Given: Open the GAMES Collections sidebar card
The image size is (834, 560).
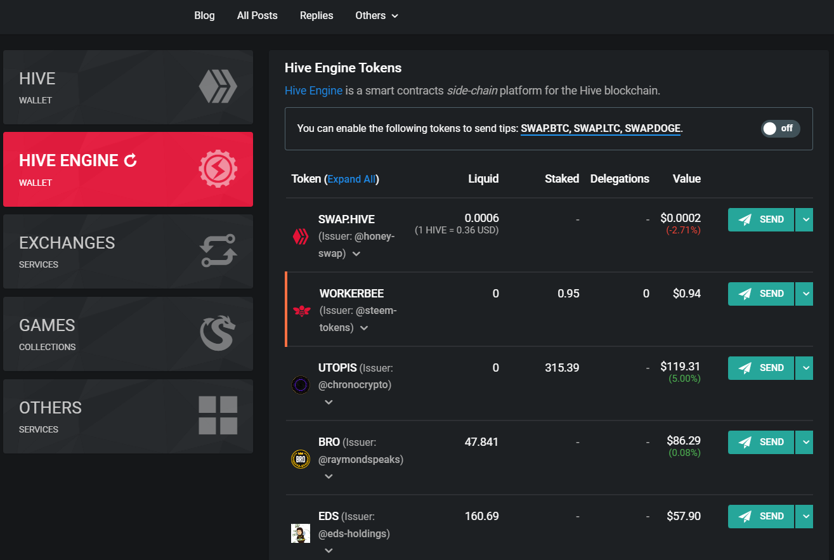Looking at the screenshot, I should [128, 334].
